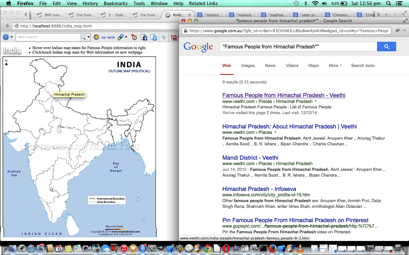Open Calendar from the Dock
Image resolution: width=409 pixels, height=255 pixels.
(x=59, y=248)
